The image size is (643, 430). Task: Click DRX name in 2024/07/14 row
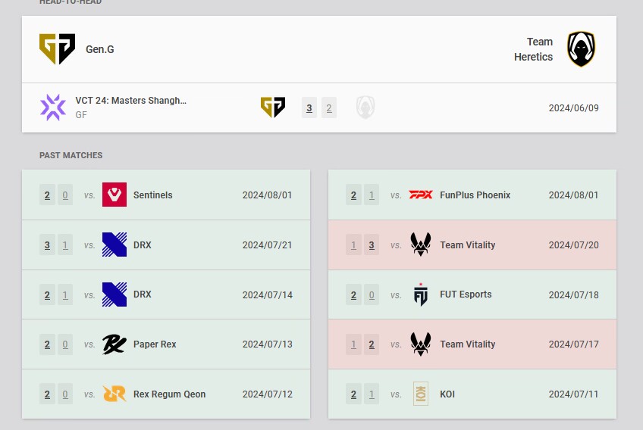(x=143, y=294)
